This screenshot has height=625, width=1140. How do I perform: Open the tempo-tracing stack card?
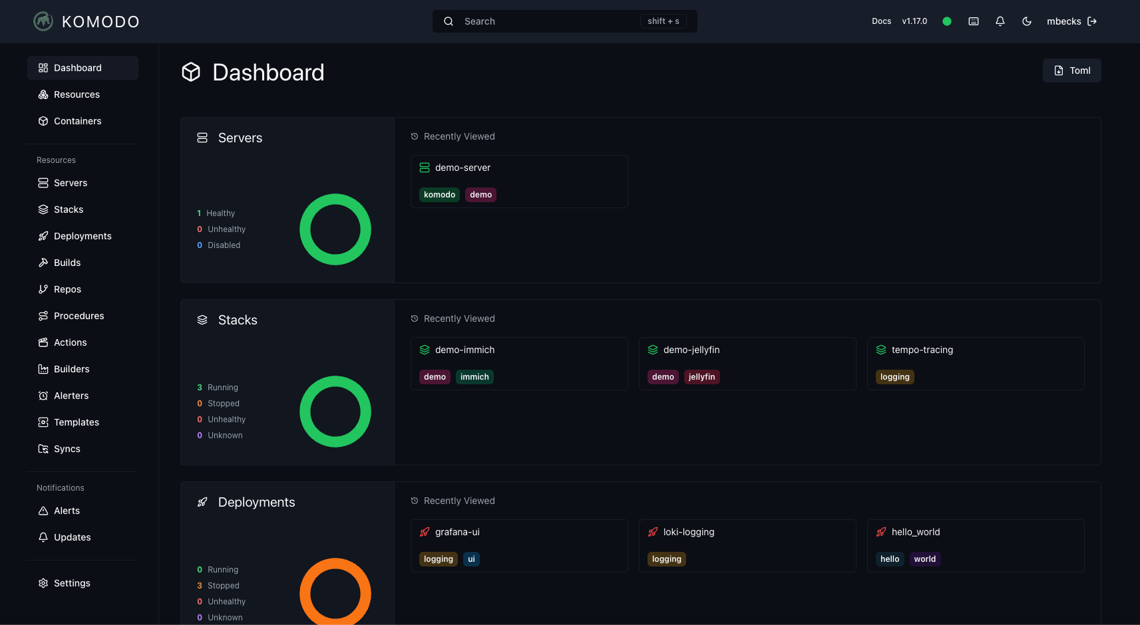(x=976, y=363)
